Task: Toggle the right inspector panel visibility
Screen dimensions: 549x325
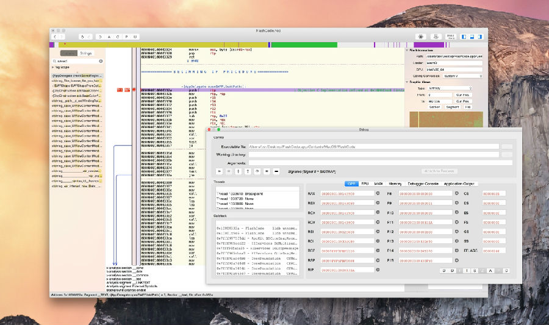Action: click(x=479, y=37)
